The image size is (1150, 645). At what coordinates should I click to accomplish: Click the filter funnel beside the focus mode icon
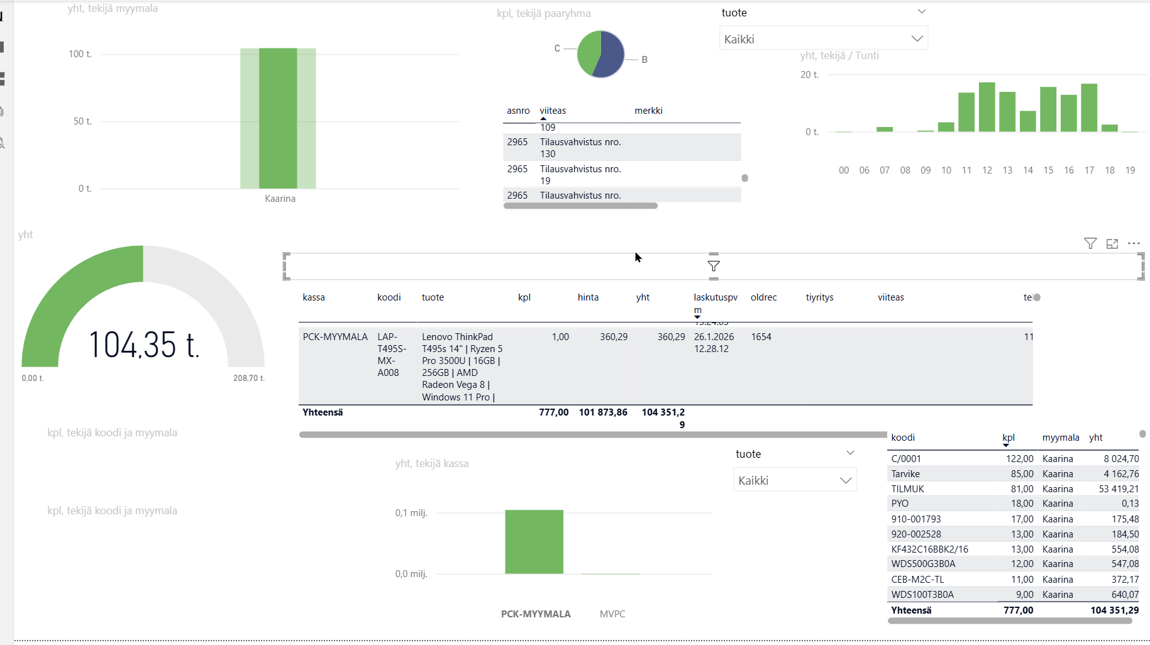coord(1090,244)
